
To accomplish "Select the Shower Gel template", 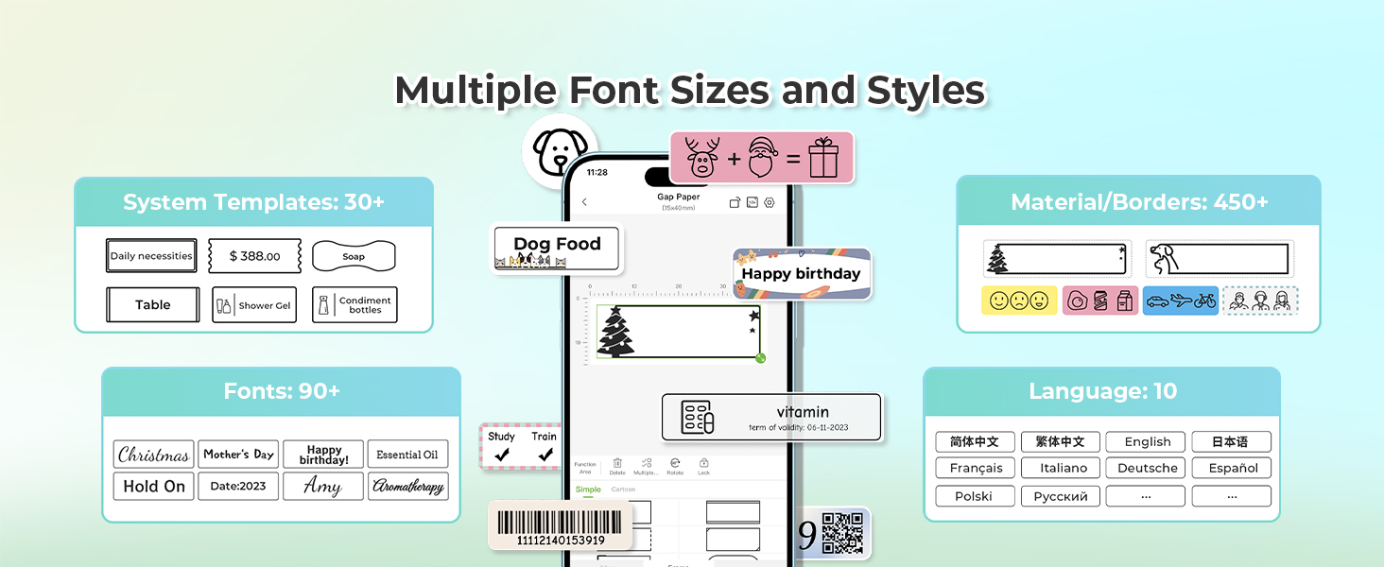I will (x=254, y=305).
